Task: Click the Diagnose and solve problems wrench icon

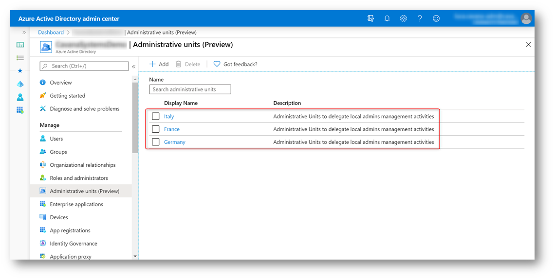Action: [x=43, y=108]
